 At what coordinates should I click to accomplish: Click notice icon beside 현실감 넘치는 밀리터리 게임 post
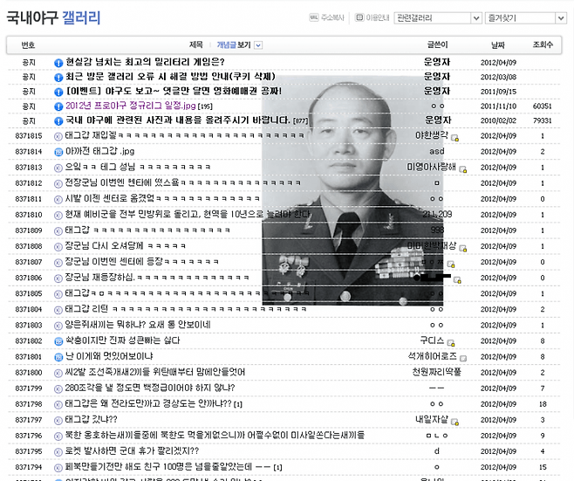(58, 62)
